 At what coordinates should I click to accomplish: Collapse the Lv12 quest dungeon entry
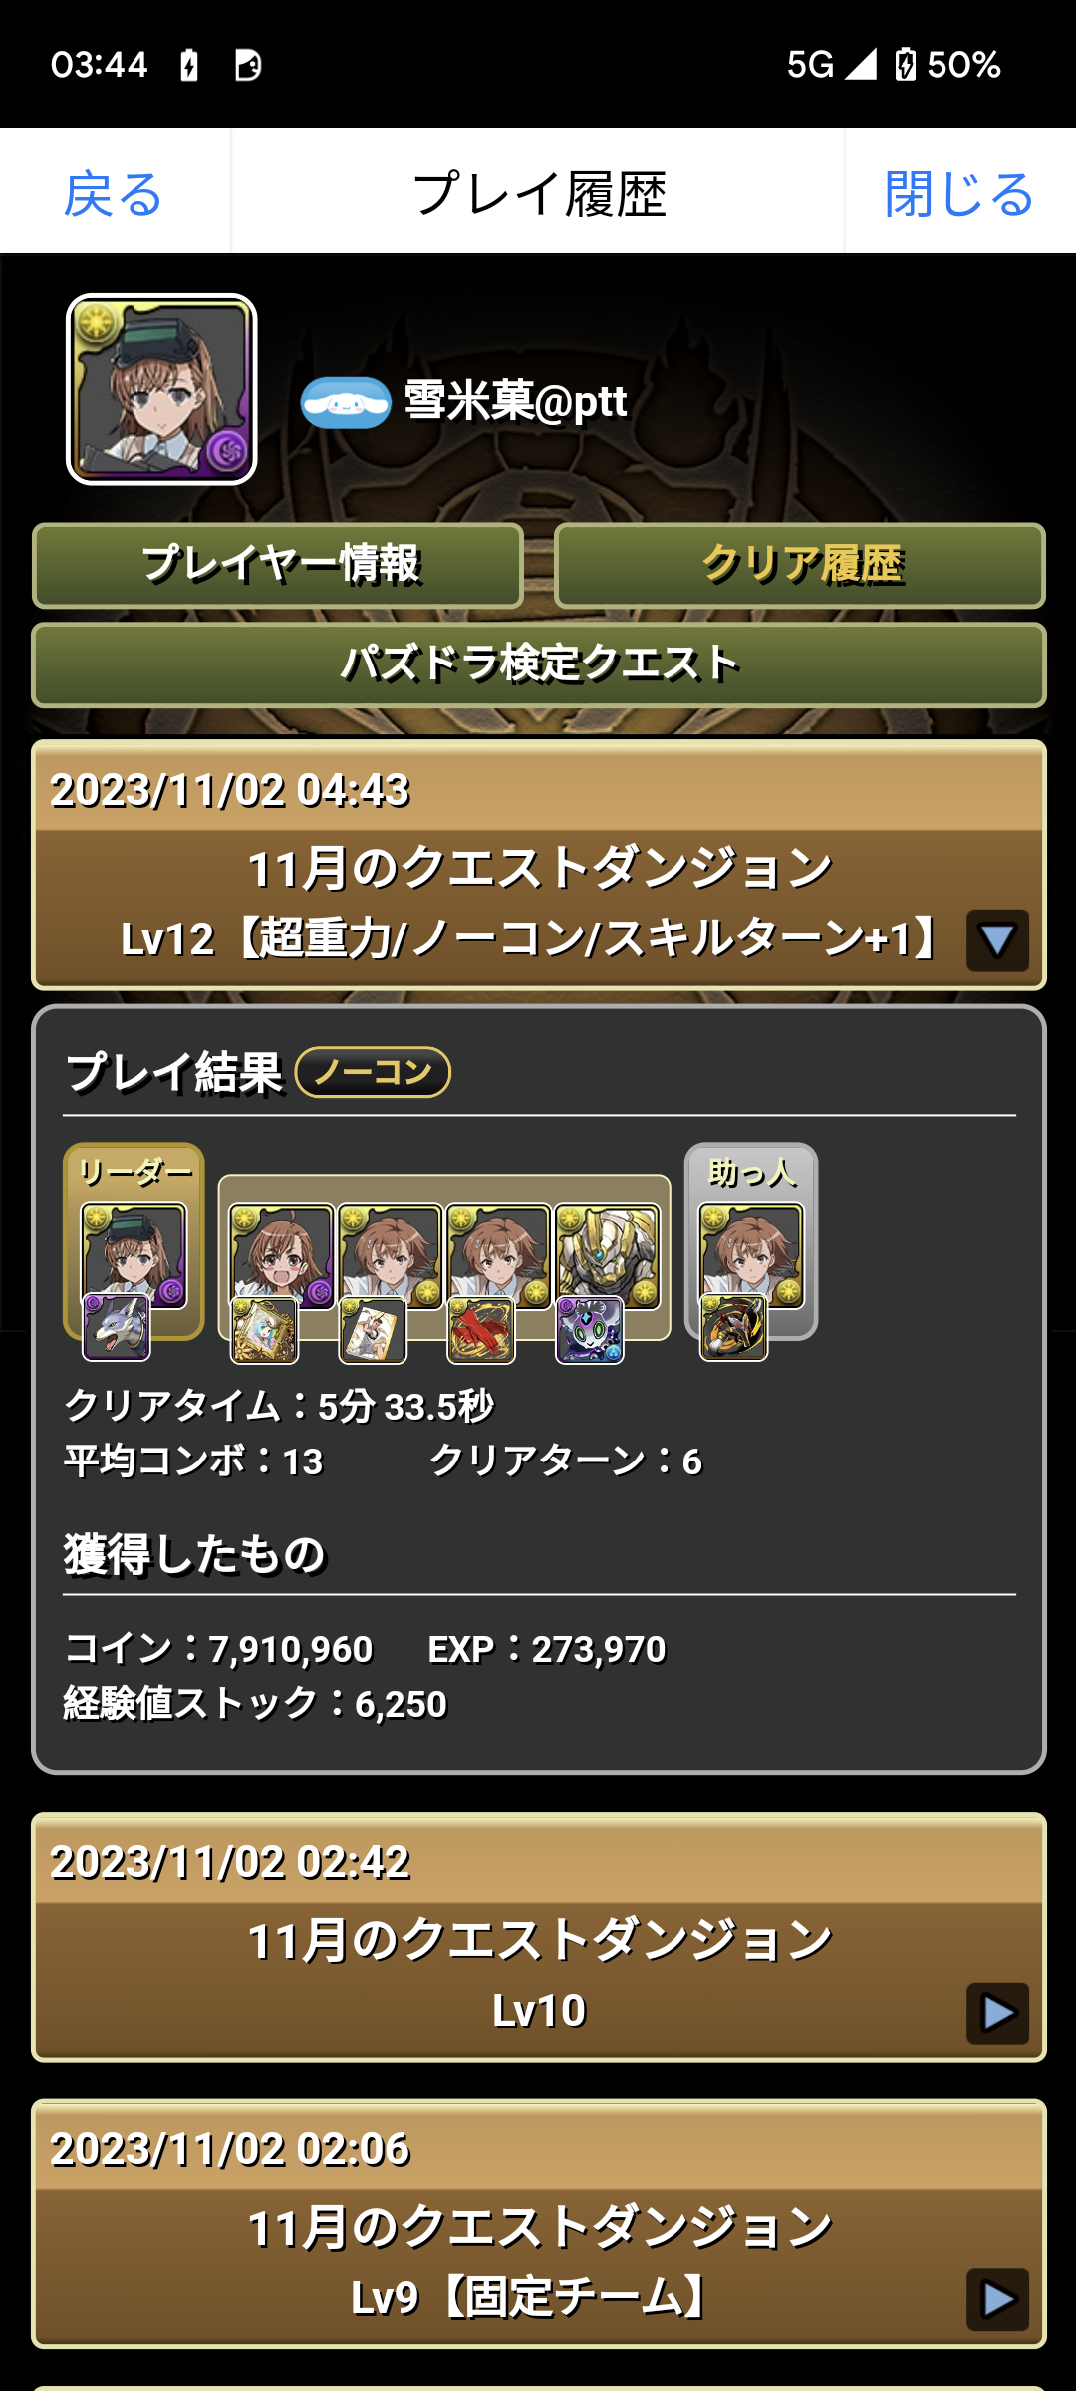point(997,939)
